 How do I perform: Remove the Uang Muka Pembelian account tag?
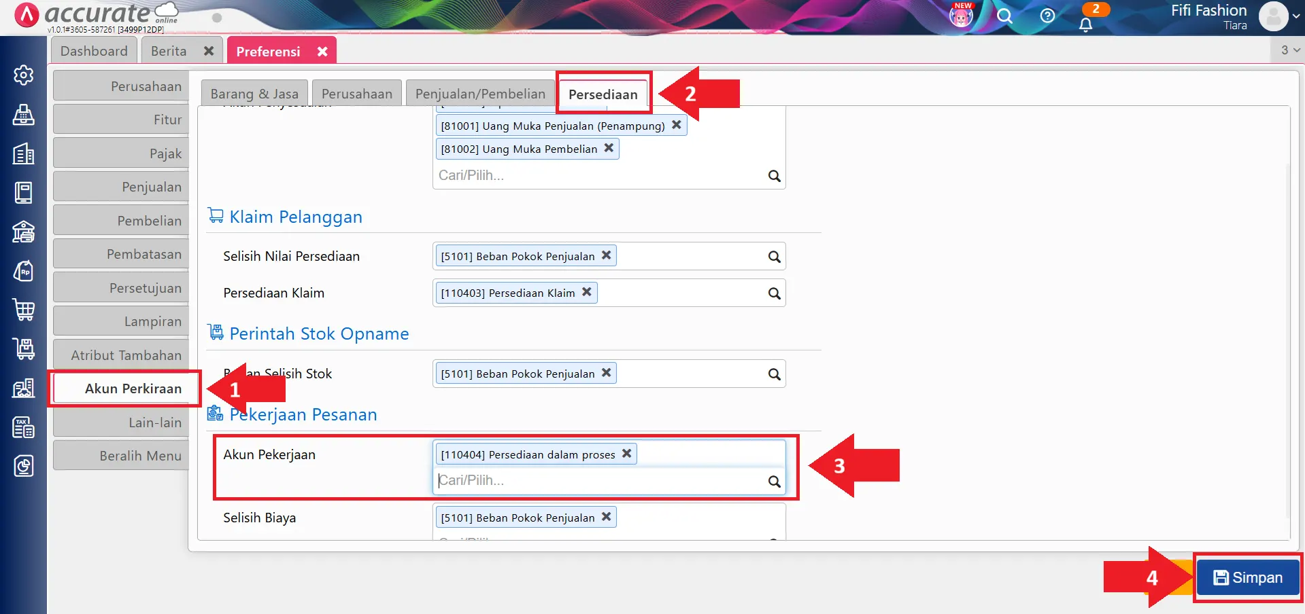609,148
